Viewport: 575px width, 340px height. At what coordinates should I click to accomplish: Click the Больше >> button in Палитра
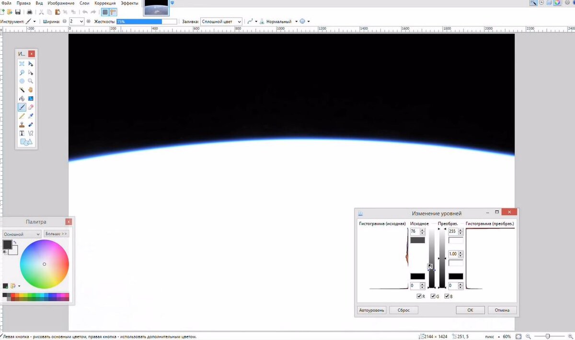pos(57,234)
